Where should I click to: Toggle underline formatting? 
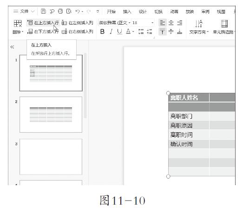coord(119,32)
